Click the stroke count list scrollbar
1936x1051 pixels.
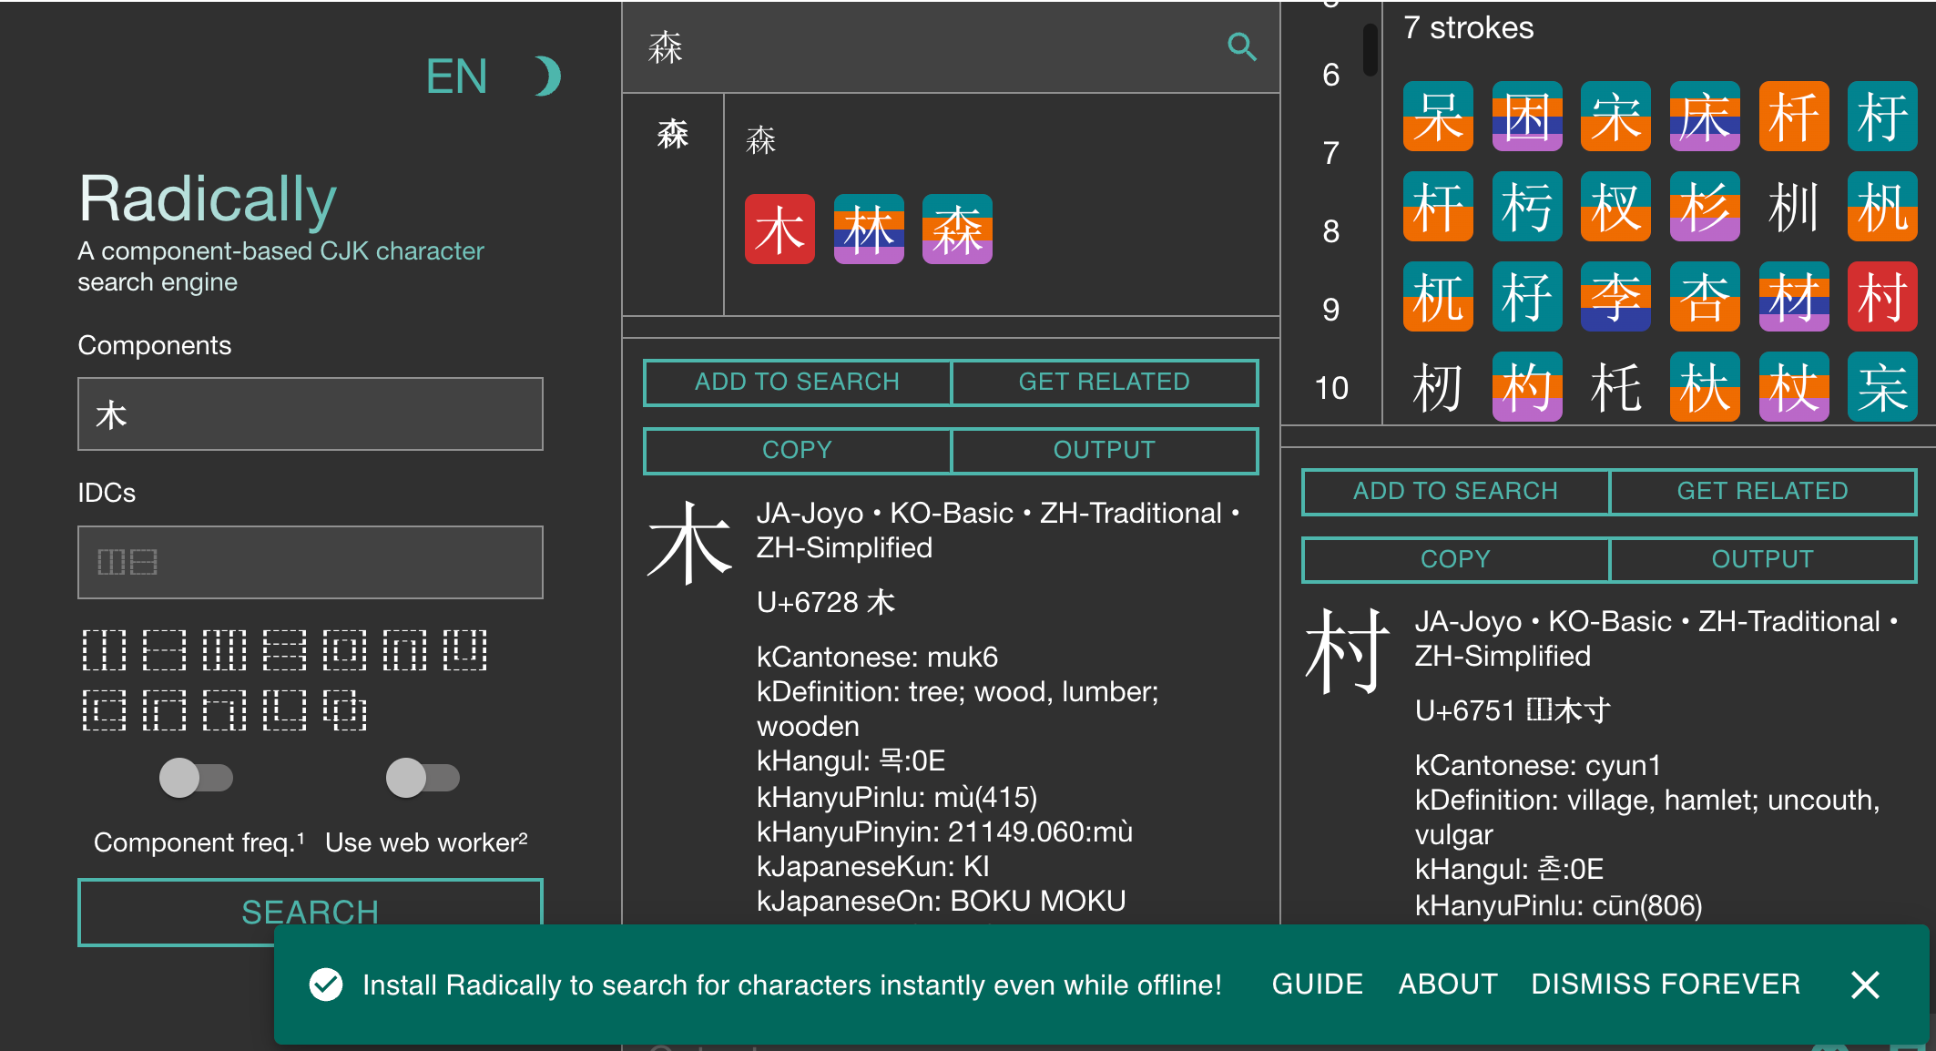1370,50
